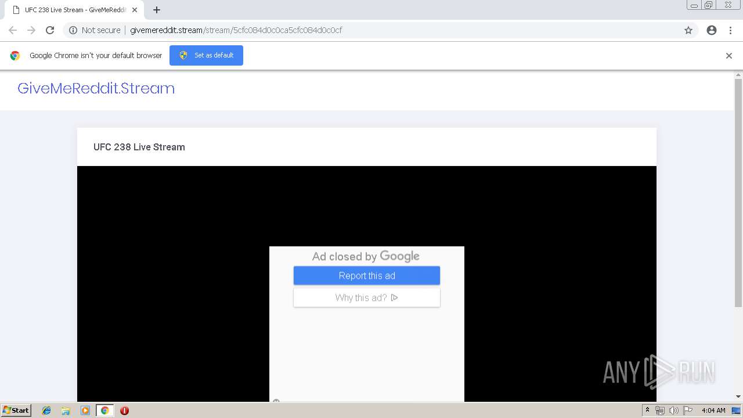
Task: Open File Explorer from taskbar
Action: (66, 410)
